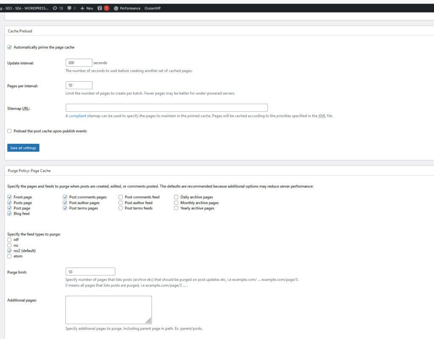
Task: Toggle Post author pages checkbox
Action: [x=65, y=203]
